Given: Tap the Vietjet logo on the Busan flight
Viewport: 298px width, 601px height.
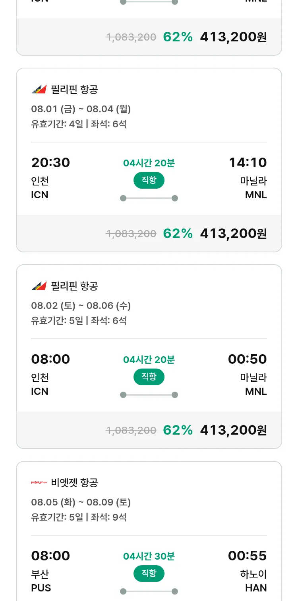Looking at the screenshot, I should (x=39, y=483).
